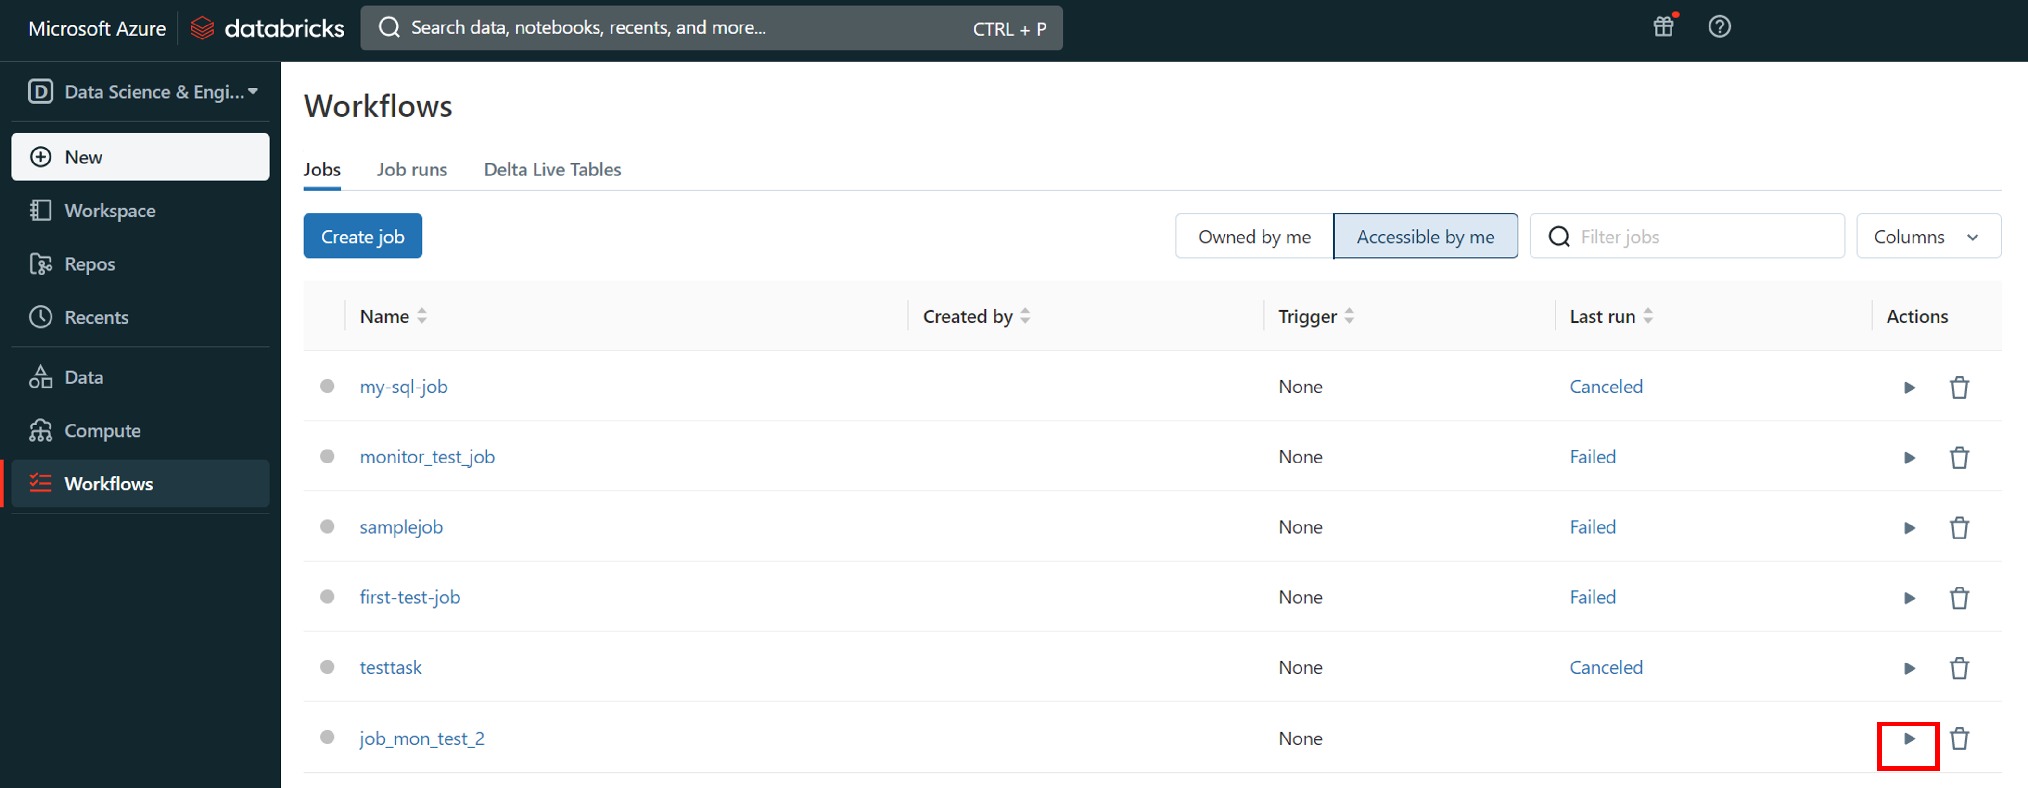Click the Create job button

pos(362,237)
